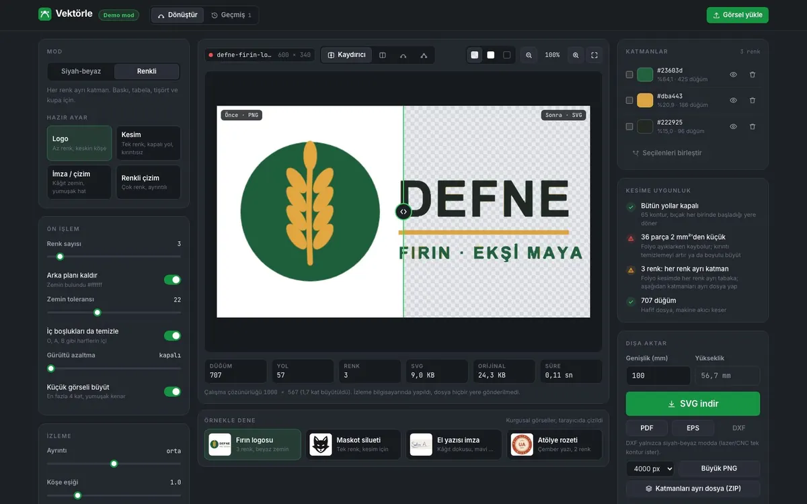The height and width of the screenshot is (504, 807).
Task: Click the Genişlik (mm) input field
Action: coord(658,376)
